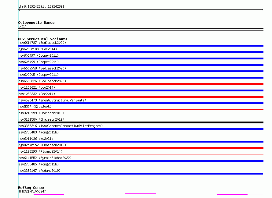Click label nsv6608026 (Sedlazeck2020)
The image size is (272, 198).
pyautogui.click(x=42, y=81)
